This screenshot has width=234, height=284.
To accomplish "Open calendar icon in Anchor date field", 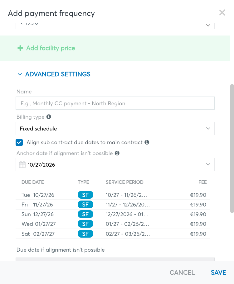I will click(22, 164).
